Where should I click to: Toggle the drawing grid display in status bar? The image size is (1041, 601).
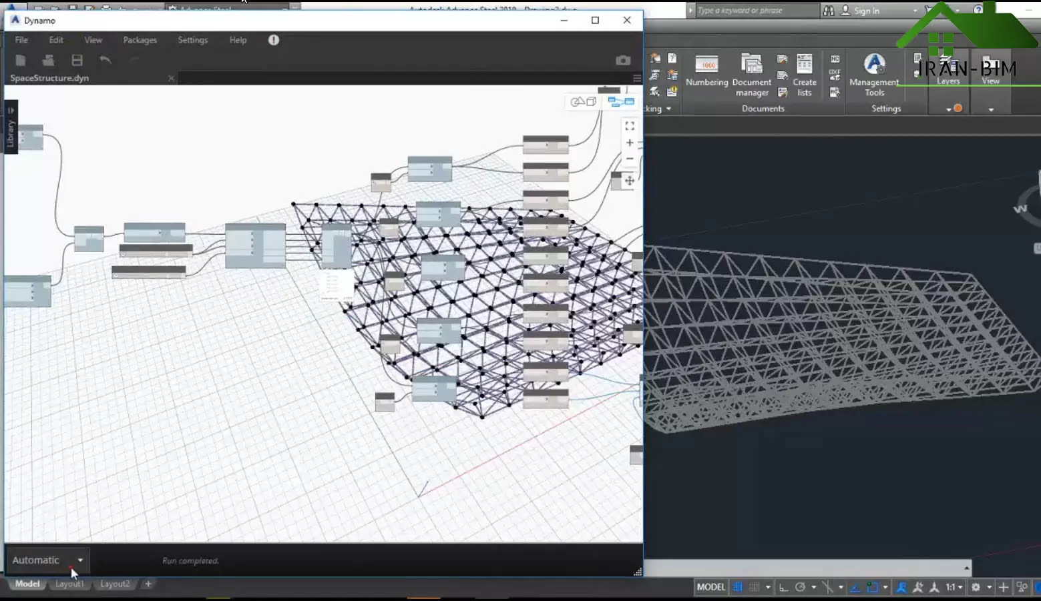(738, 588)
